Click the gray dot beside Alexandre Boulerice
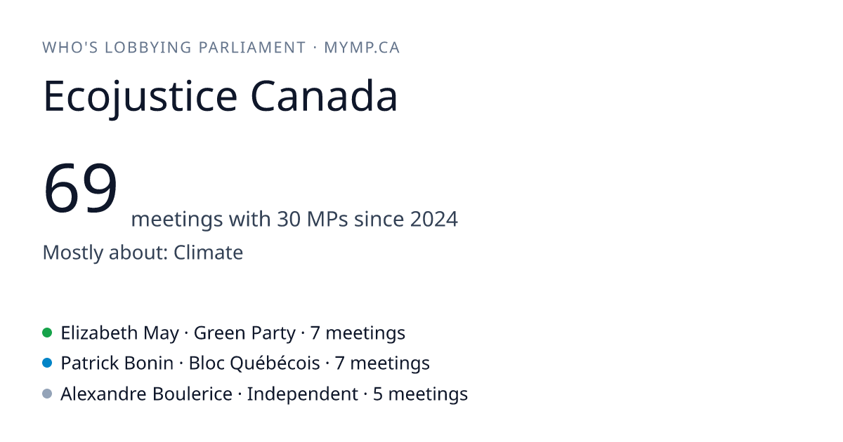 (x=47, y=394)
